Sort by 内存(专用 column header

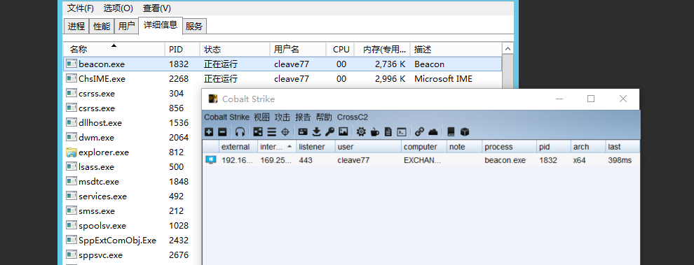(383, 49)
